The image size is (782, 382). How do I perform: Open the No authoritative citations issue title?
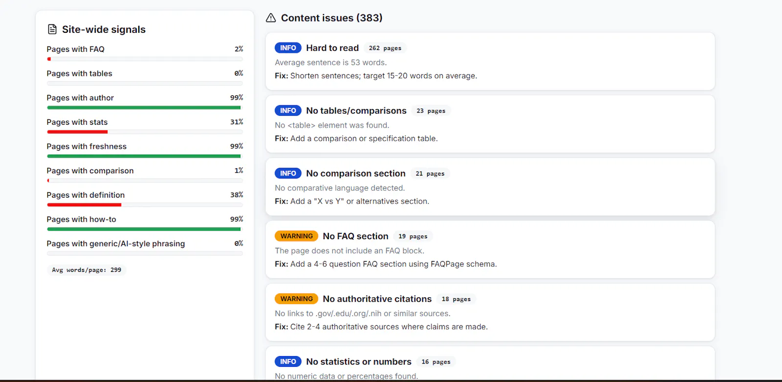377,299
